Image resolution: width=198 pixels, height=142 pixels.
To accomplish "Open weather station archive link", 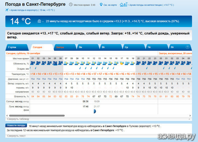I will tap(152, 5).
